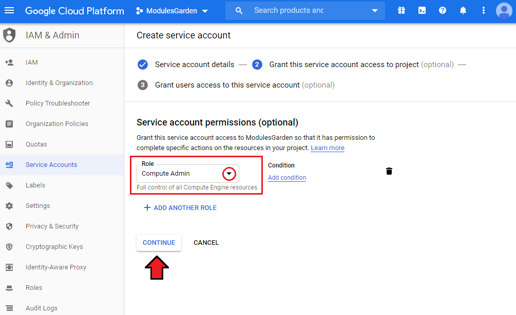Image resolution: width=516 pixels, height=315 pixels.
Task: Open the user account avatar
Action: pyautogui.click(x=504, y=11)
